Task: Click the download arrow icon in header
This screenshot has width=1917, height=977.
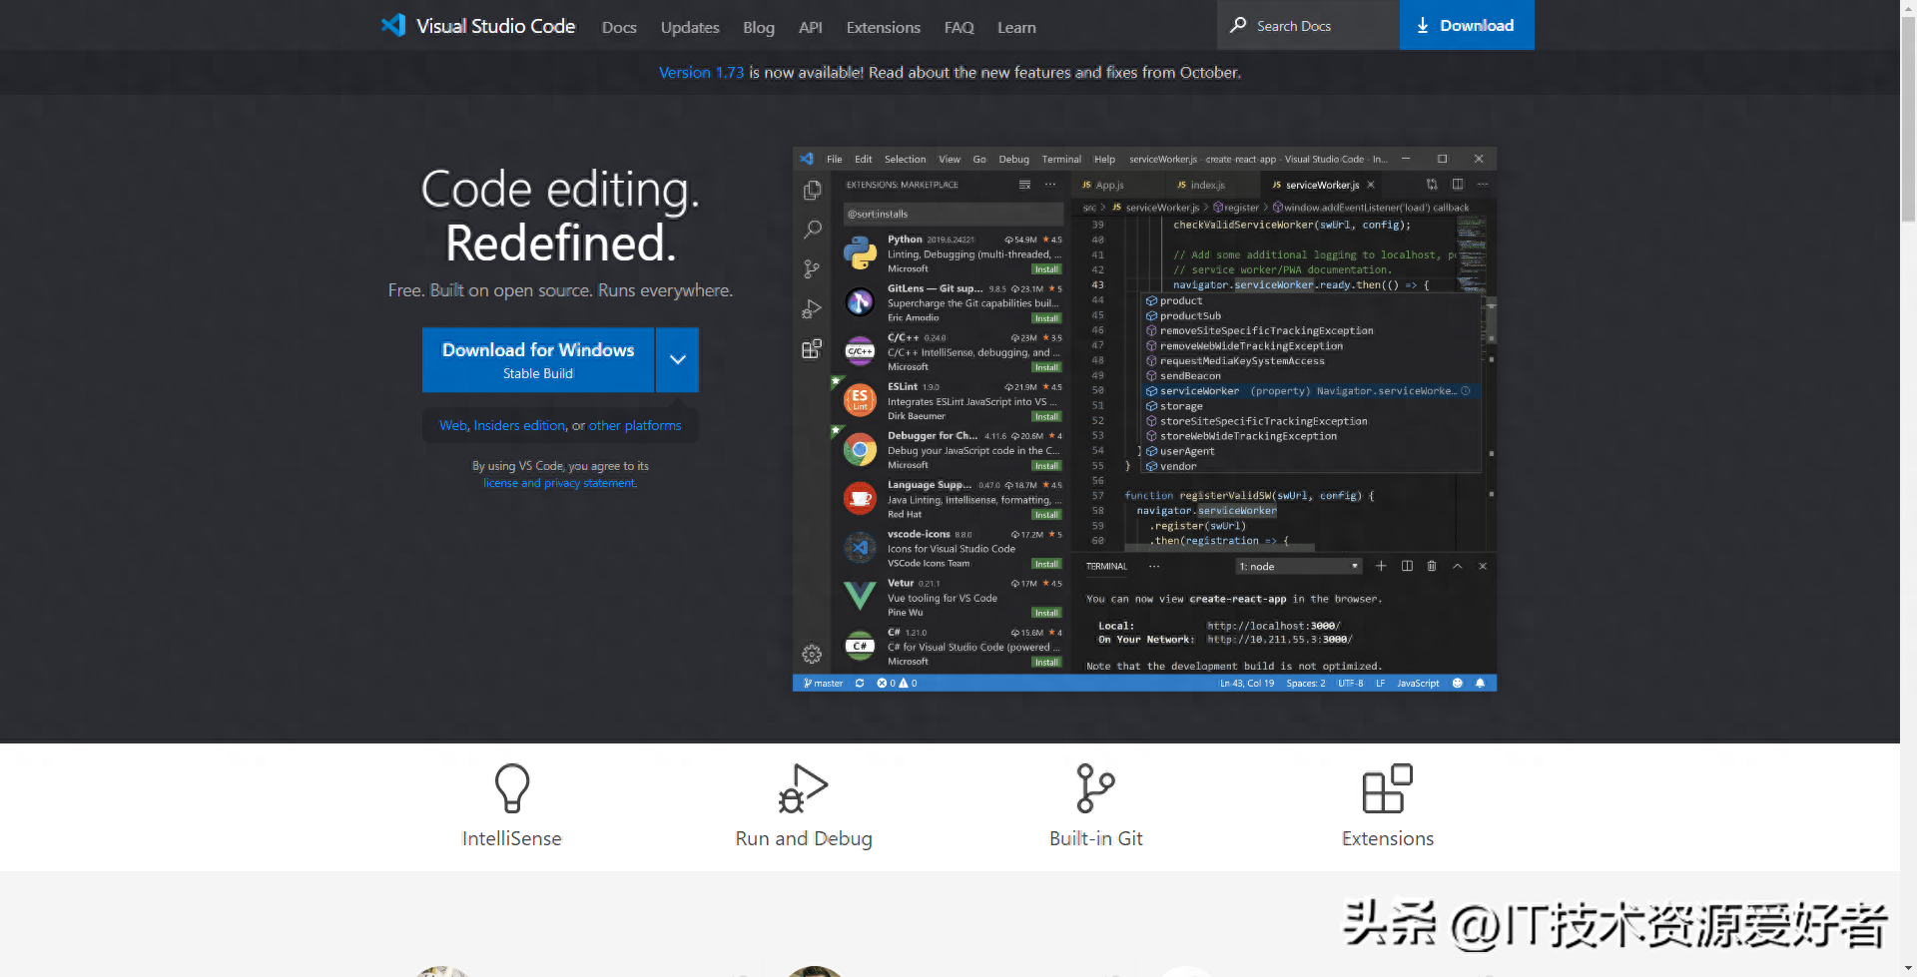Action: tap(1423, 26)
